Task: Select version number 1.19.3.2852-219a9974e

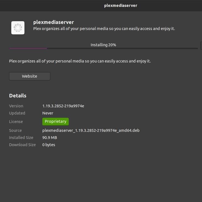Action: pyautogui.click(x=63, y=106)
